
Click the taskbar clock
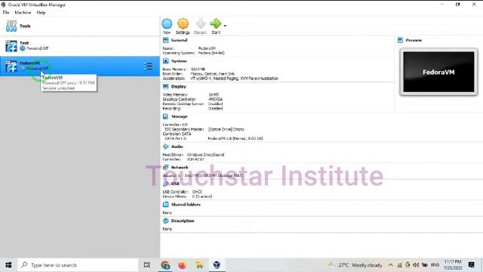(x=453, y=265)
